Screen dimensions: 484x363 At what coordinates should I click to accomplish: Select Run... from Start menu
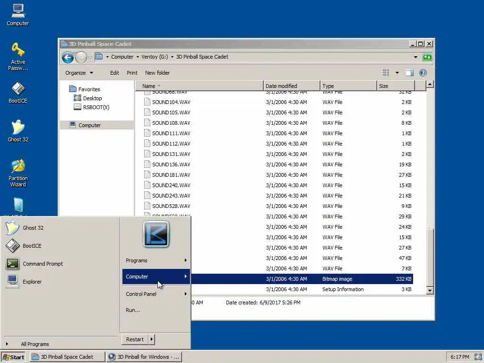click(x=133, y=310)
